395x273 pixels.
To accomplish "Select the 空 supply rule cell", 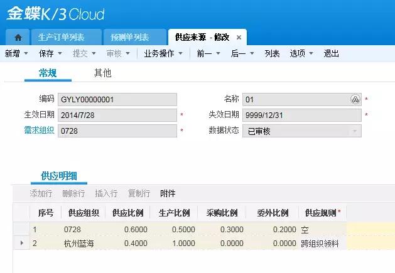I will (x=323, y=230).
